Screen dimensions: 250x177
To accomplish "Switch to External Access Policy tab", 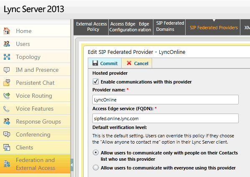I will (91, 27).
